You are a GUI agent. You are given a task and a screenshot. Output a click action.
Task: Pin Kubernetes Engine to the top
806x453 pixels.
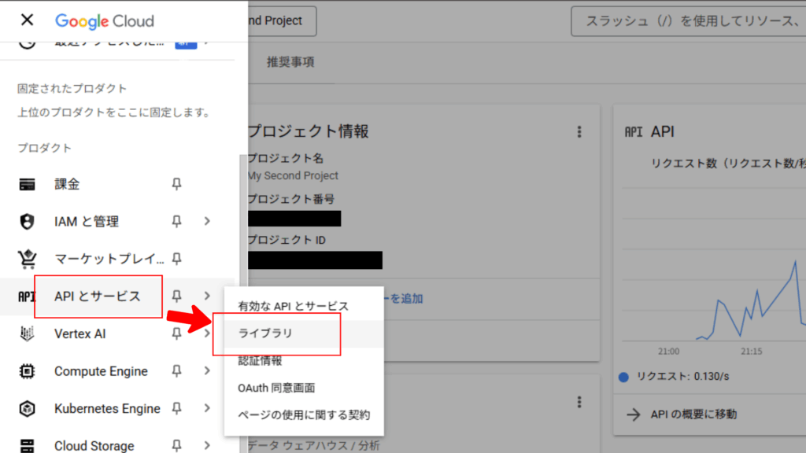point(177,409)
